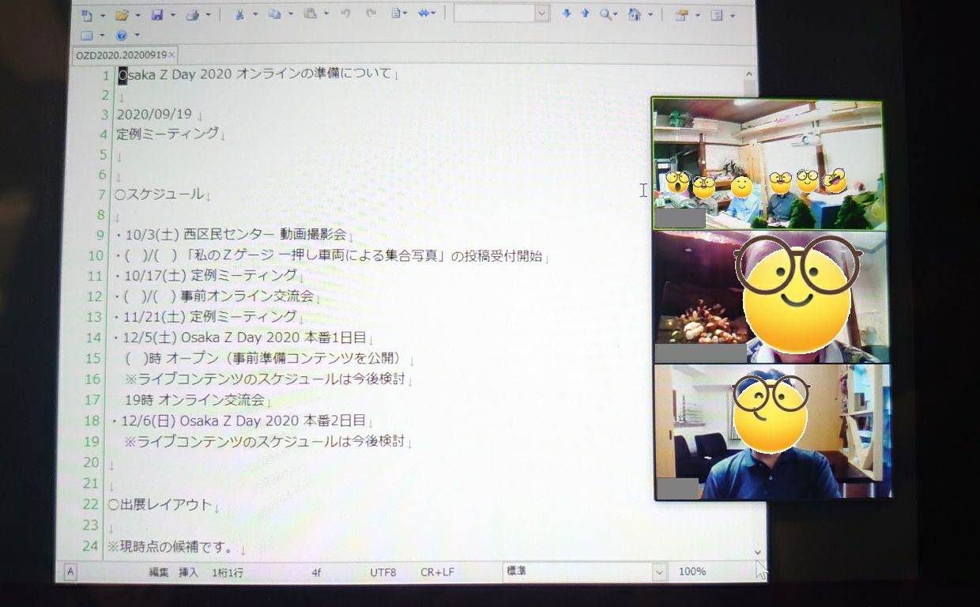Viewport: 980px width, 607px height.
Task: Click line 1 'Osaka Z Day 2020 オンラインの準備について'
Action: [x=255, y=74]
